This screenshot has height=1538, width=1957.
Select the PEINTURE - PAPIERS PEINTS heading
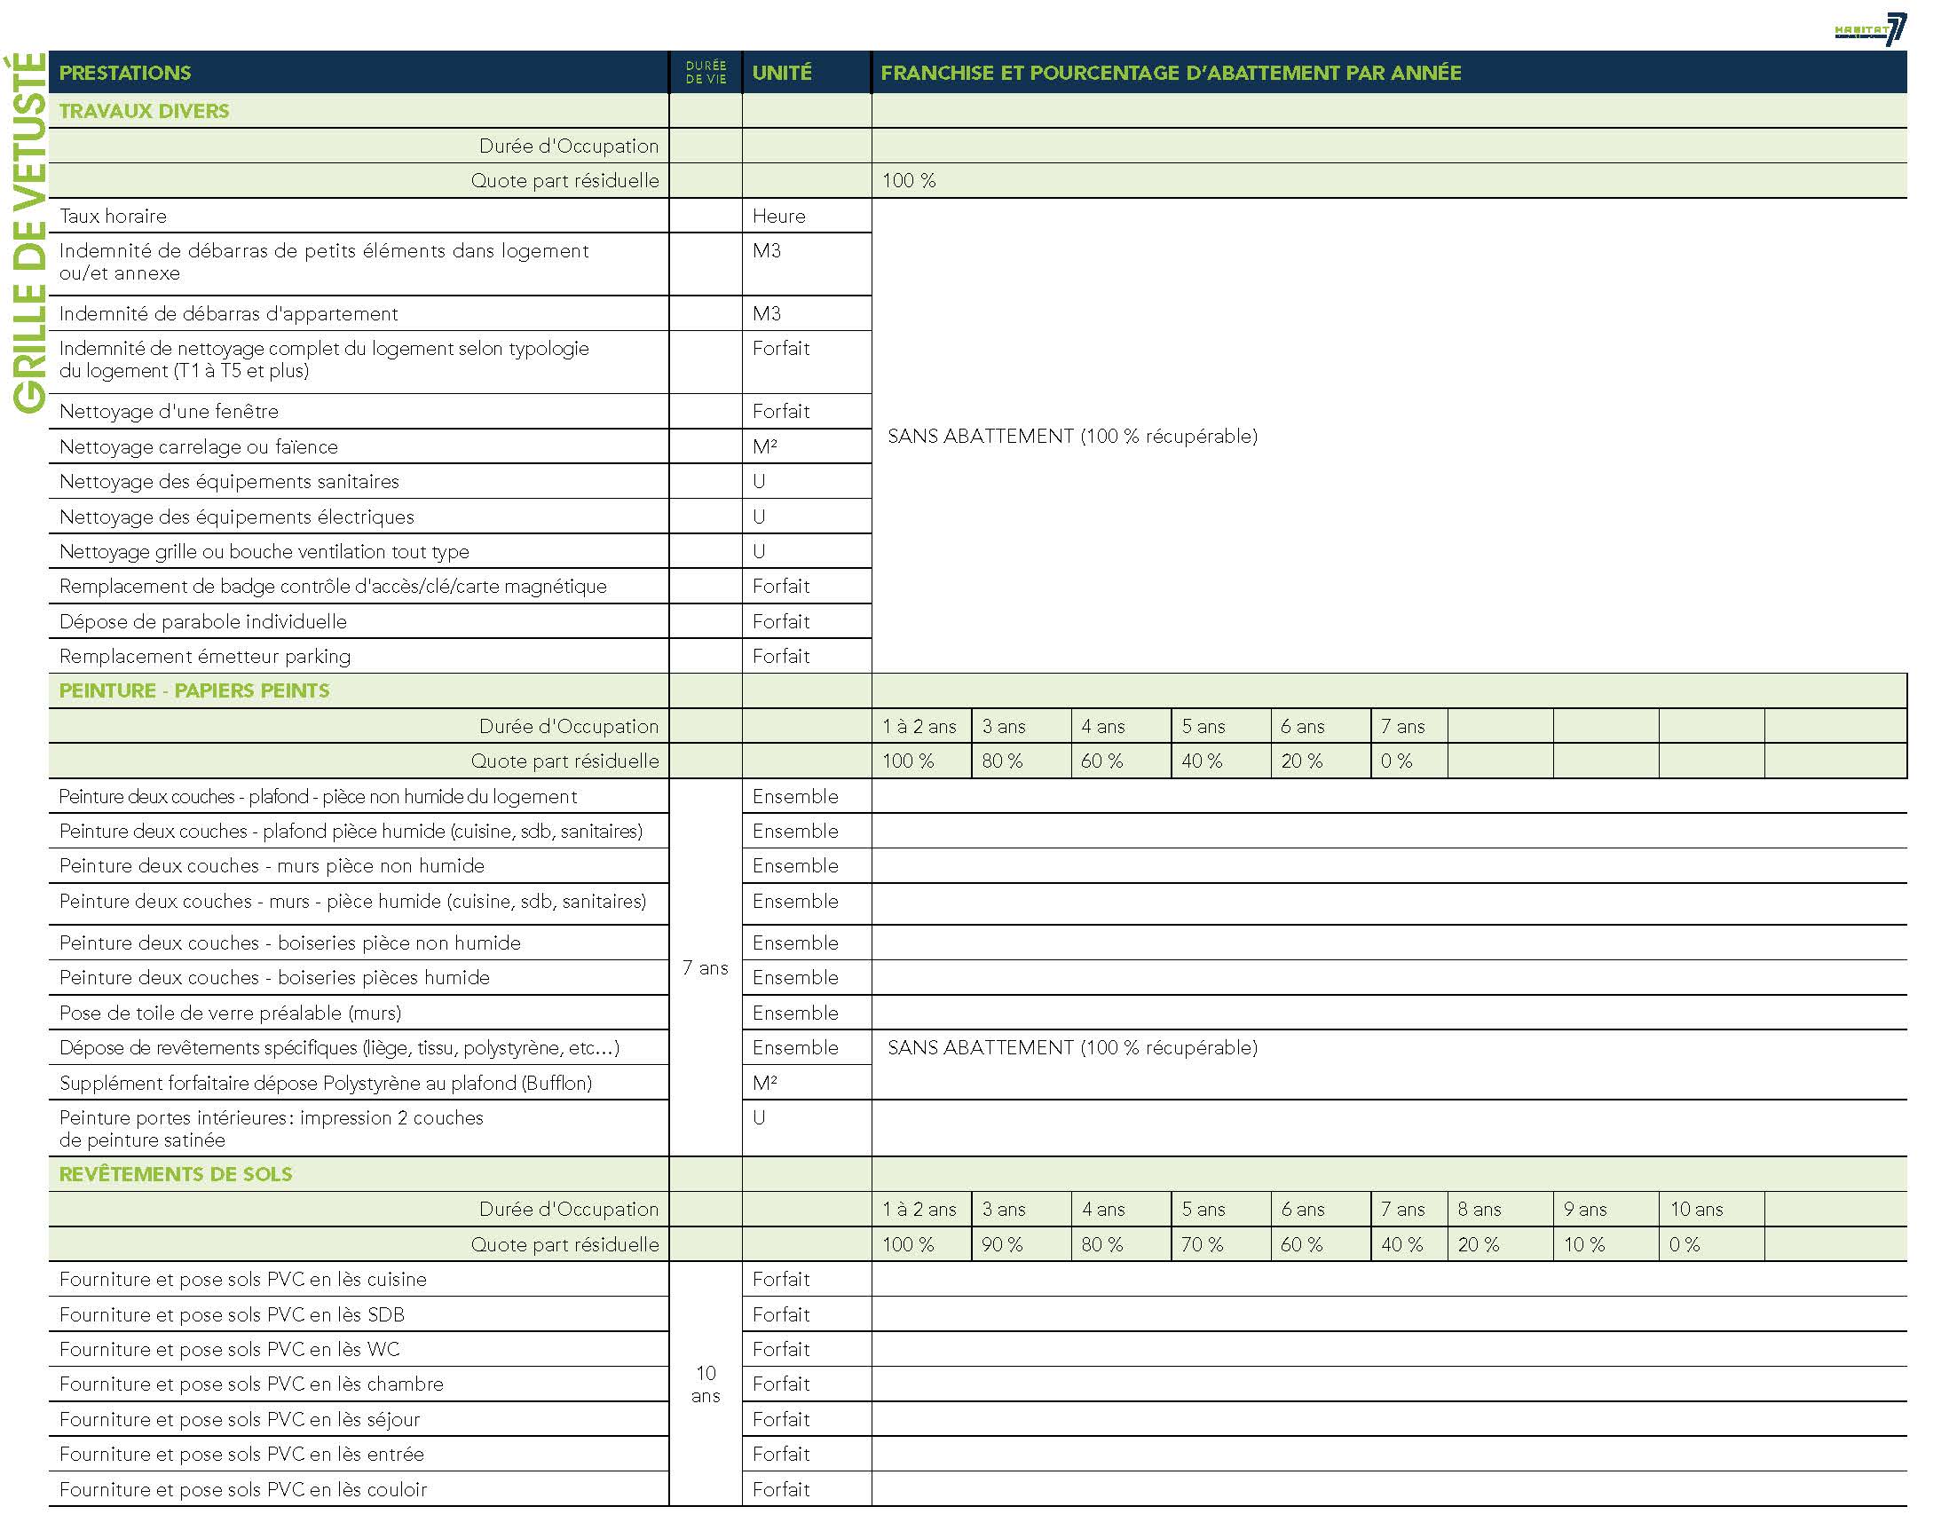tap(194, 690)
